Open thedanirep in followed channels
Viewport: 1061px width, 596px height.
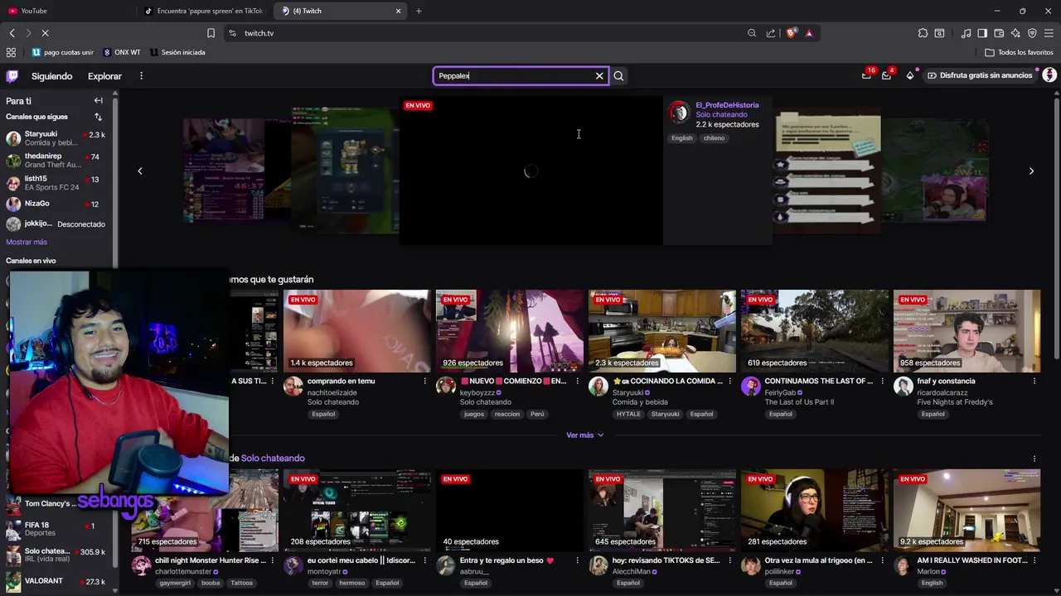pyautogui.click(x=56, y=161)
